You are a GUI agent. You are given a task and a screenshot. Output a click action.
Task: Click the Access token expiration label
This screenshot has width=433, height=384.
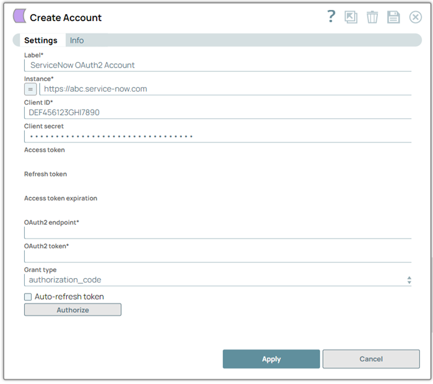(61, 198)
